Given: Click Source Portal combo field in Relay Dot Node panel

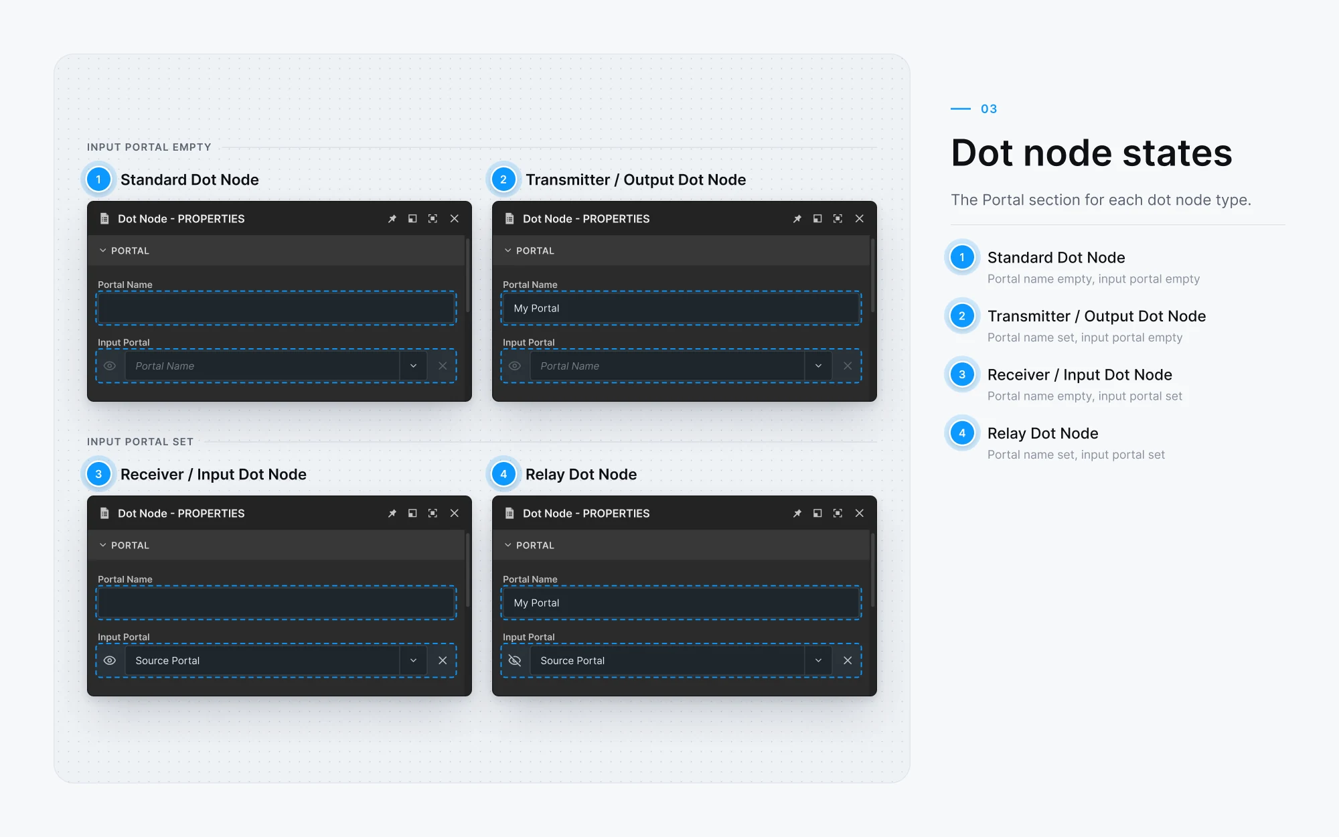Looking at the screenshot, I should tap(667, 661).
